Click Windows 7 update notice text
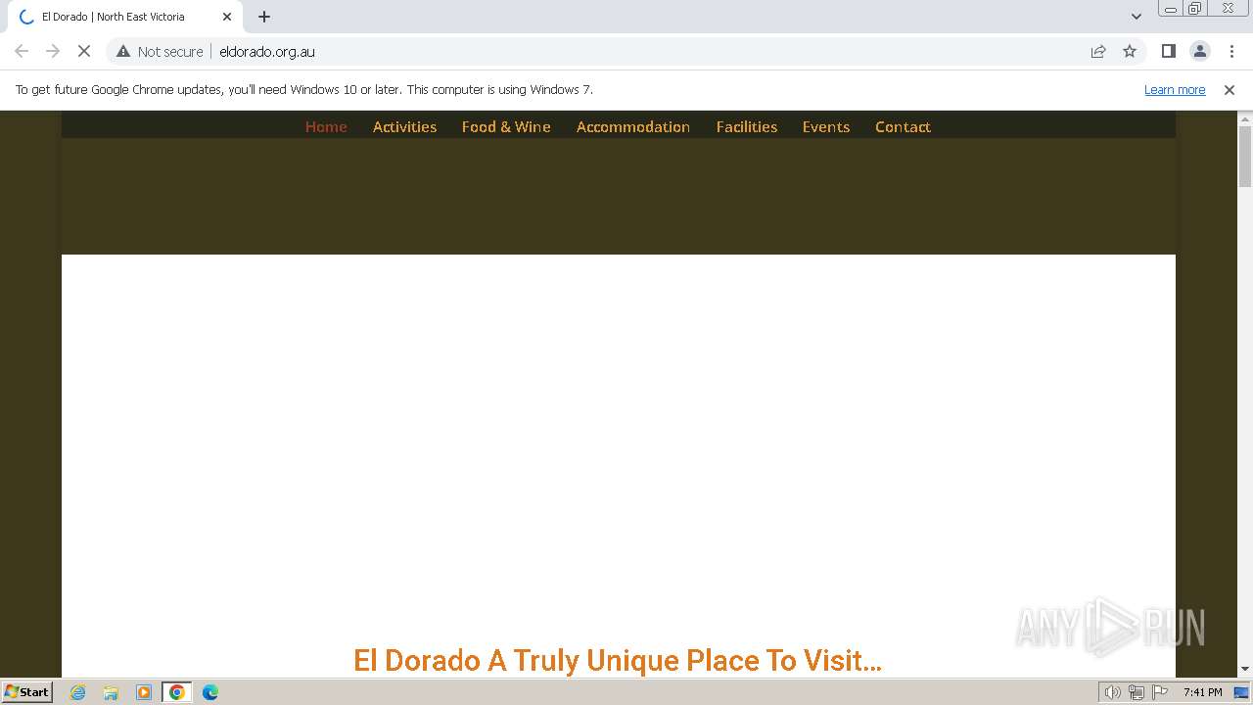This screenshot has height=705, width=1253. [303, 89]
